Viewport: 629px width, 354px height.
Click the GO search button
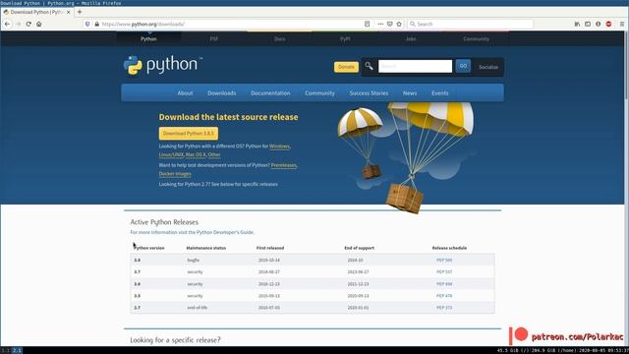(x=463, y=66)
